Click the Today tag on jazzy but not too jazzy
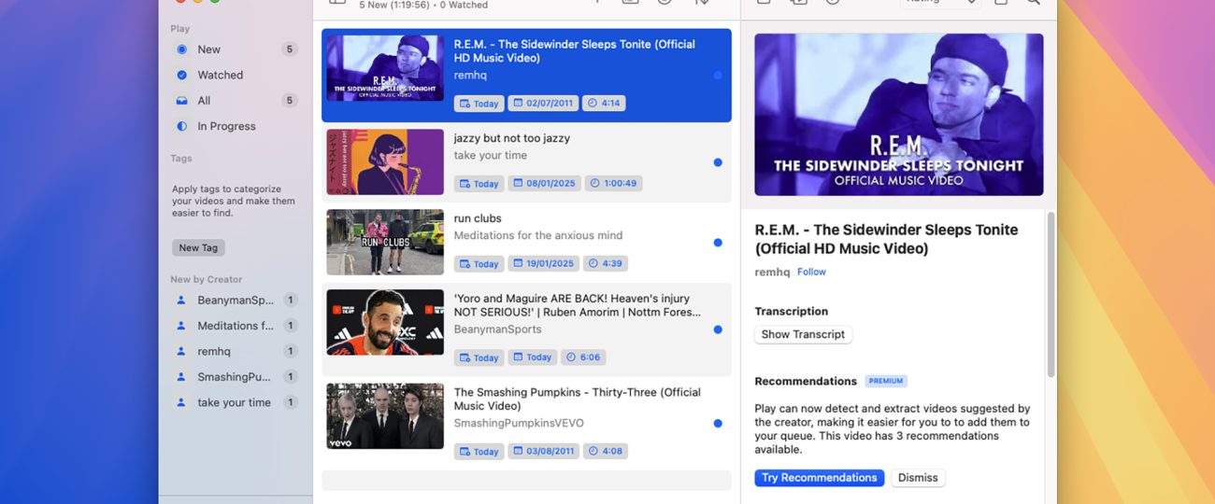 (x=479, y=184)
